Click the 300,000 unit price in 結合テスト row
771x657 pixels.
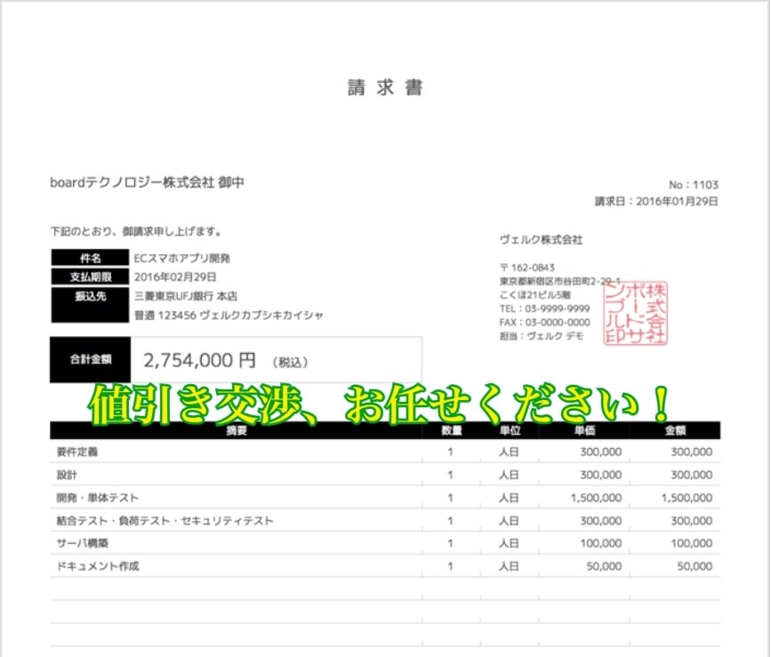click(601, 520)
